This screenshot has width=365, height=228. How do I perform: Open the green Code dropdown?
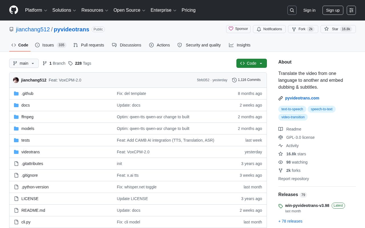tap(252, 63)
